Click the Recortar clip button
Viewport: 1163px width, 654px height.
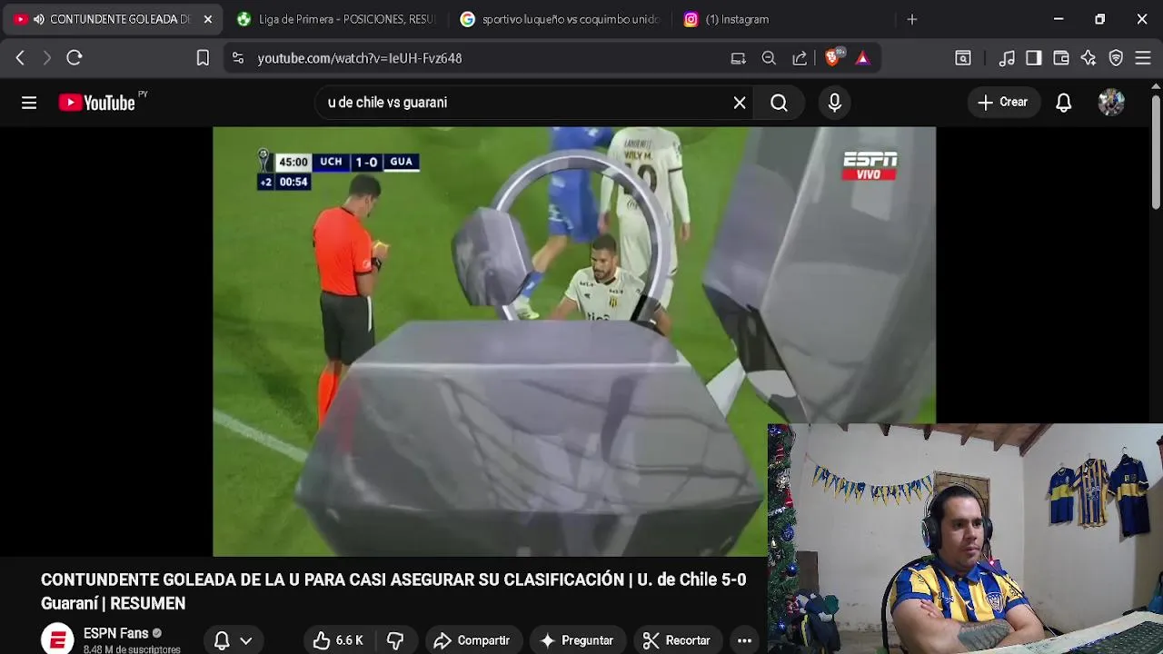(x=678, y=640)
